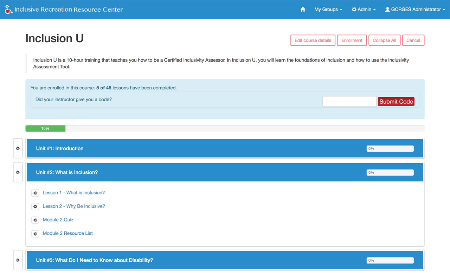Click gear icon beside Module 2 Quiz
This screenshot has height=273, width=450.
point(35,220)
